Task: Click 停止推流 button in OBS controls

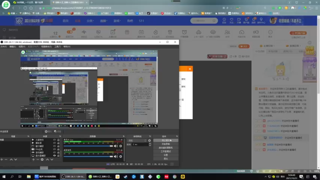Action: click(x=166, y=140)
